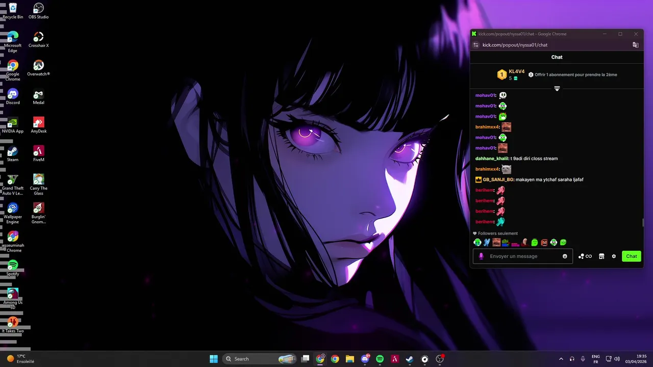Screen dimensions: 653x367
Task: Open the weather widget showing 17°C
Action: tap(21, 359)
